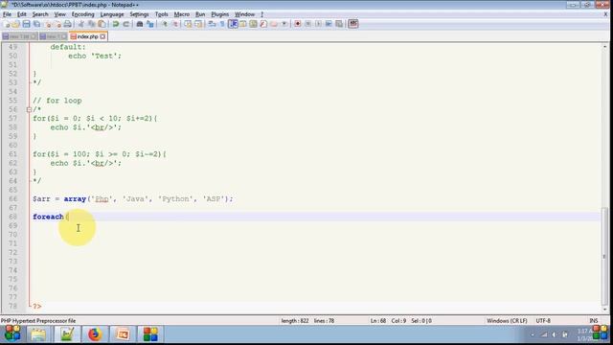
Task: Close the index.php tab with its X
Action: click(x=102, y=36)
